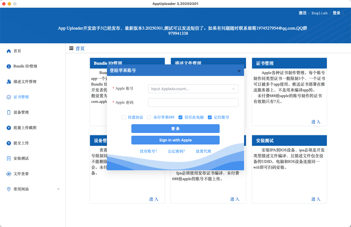Image resolution: width=351 pixels, height=227 pixels.
Task: Enable the 未付苹果688 checkbox
Action: pyautogui.click(x=149, y=117)
